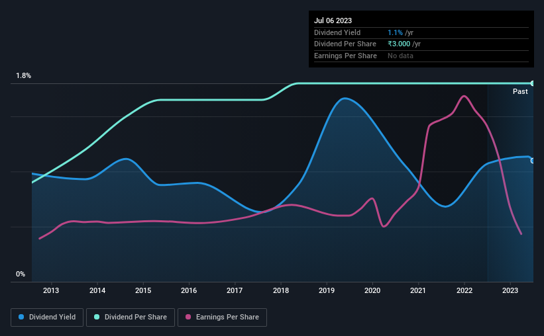Click the Past region label
This screenshot has width=544, height=336.
pyautogui.click(x=520, y=91)
